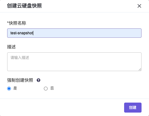149x116 pixels.
Task: Click the 强制创建快照 label
Action: click(x=20, y=80)
